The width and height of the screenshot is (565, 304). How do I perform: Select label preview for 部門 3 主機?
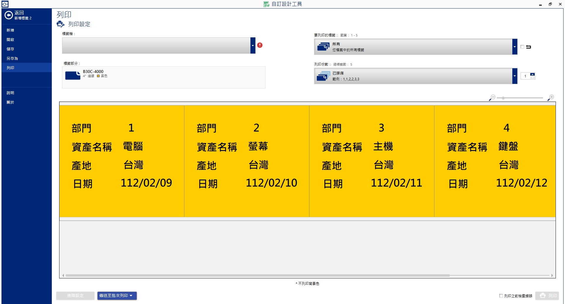tap(372, 161)
